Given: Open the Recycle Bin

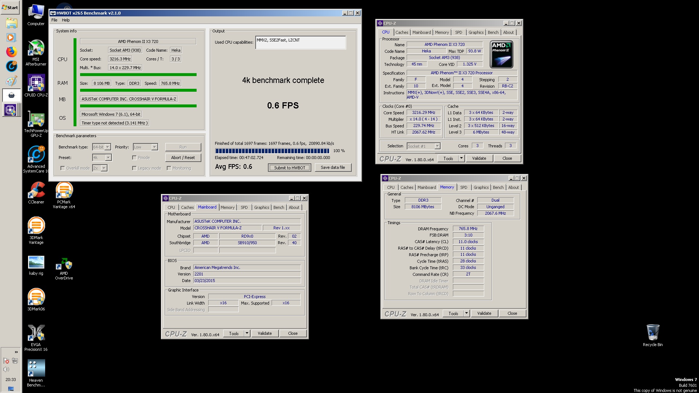Looking at the screenshot, I should point(653,335).
